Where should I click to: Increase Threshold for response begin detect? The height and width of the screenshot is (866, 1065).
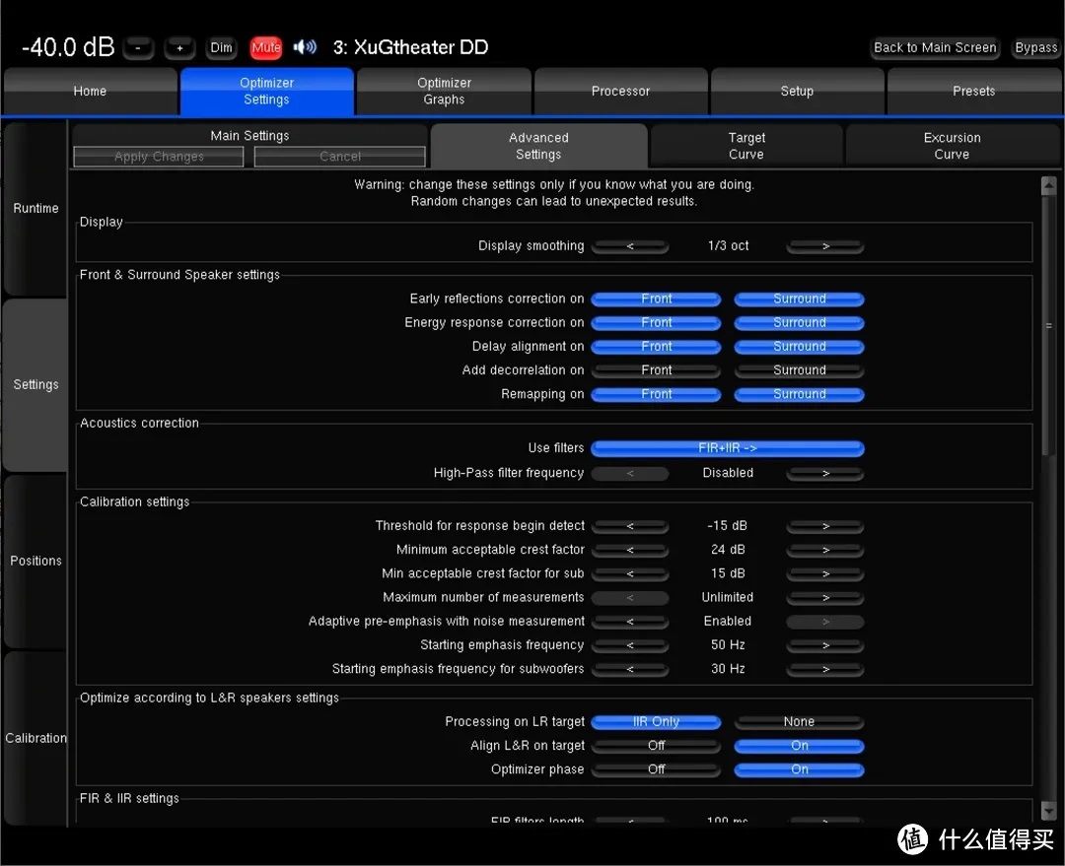coord(825,526)
